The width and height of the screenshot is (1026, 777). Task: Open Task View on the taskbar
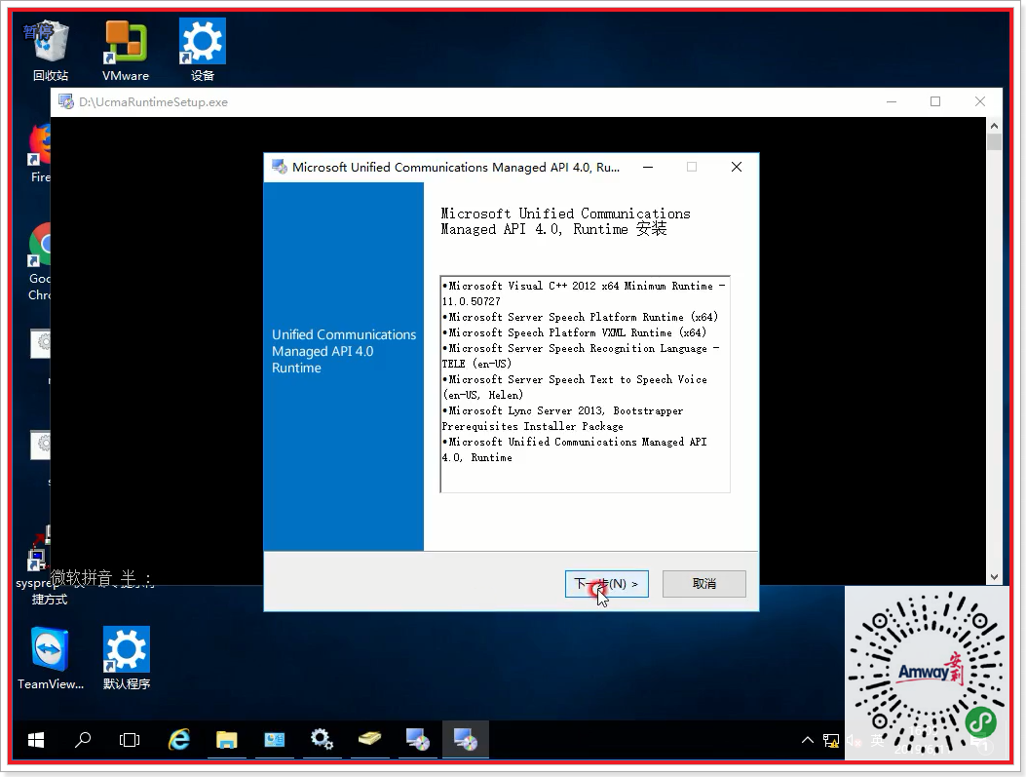pyautogui.click(x=130, y=740)
